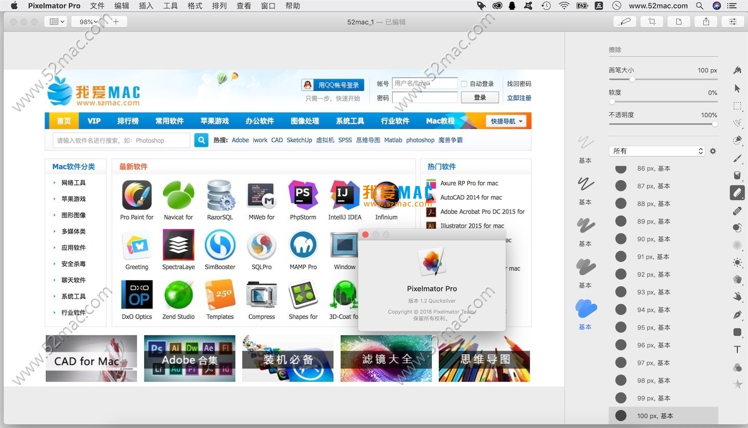Select the Clone tool
Viewport: 748px width, 428px height.
pos(737,228)
